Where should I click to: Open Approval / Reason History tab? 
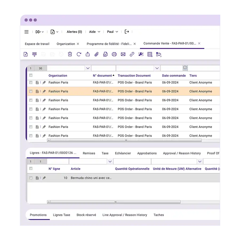(x=182, y=153)
